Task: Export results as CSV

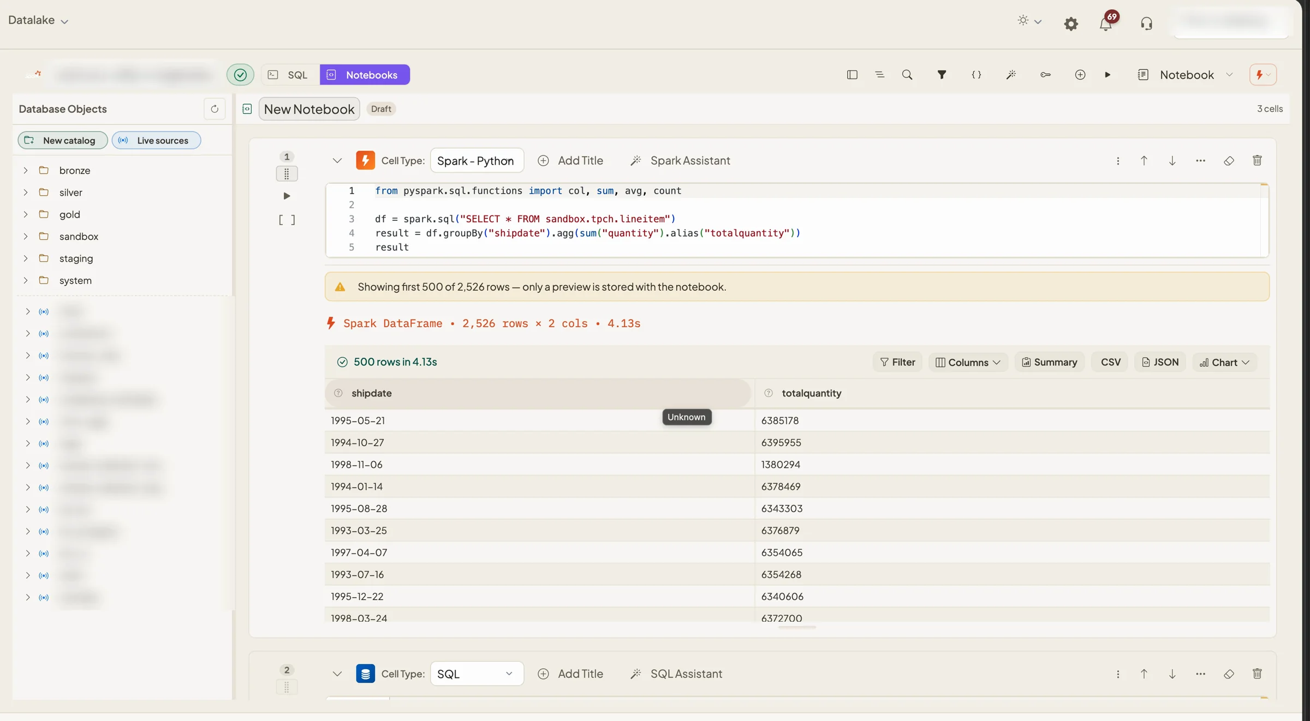Action: point(1110,362)
